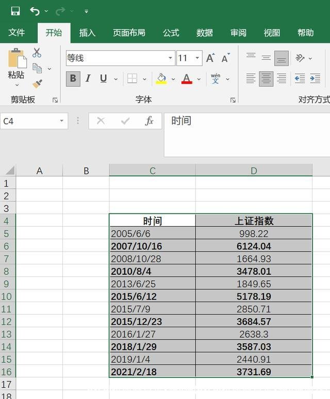This screenshot has width=330, height=399.
Task: Open the 剪贴板 dialog launcher
Action: [55, 100]
